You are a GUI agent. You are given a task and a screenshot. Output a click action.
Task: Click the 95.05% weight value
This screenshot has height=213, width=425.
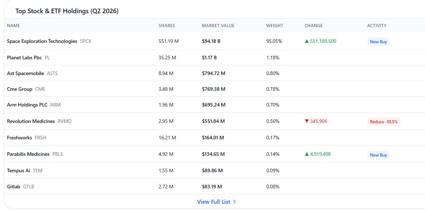point(274,41)
